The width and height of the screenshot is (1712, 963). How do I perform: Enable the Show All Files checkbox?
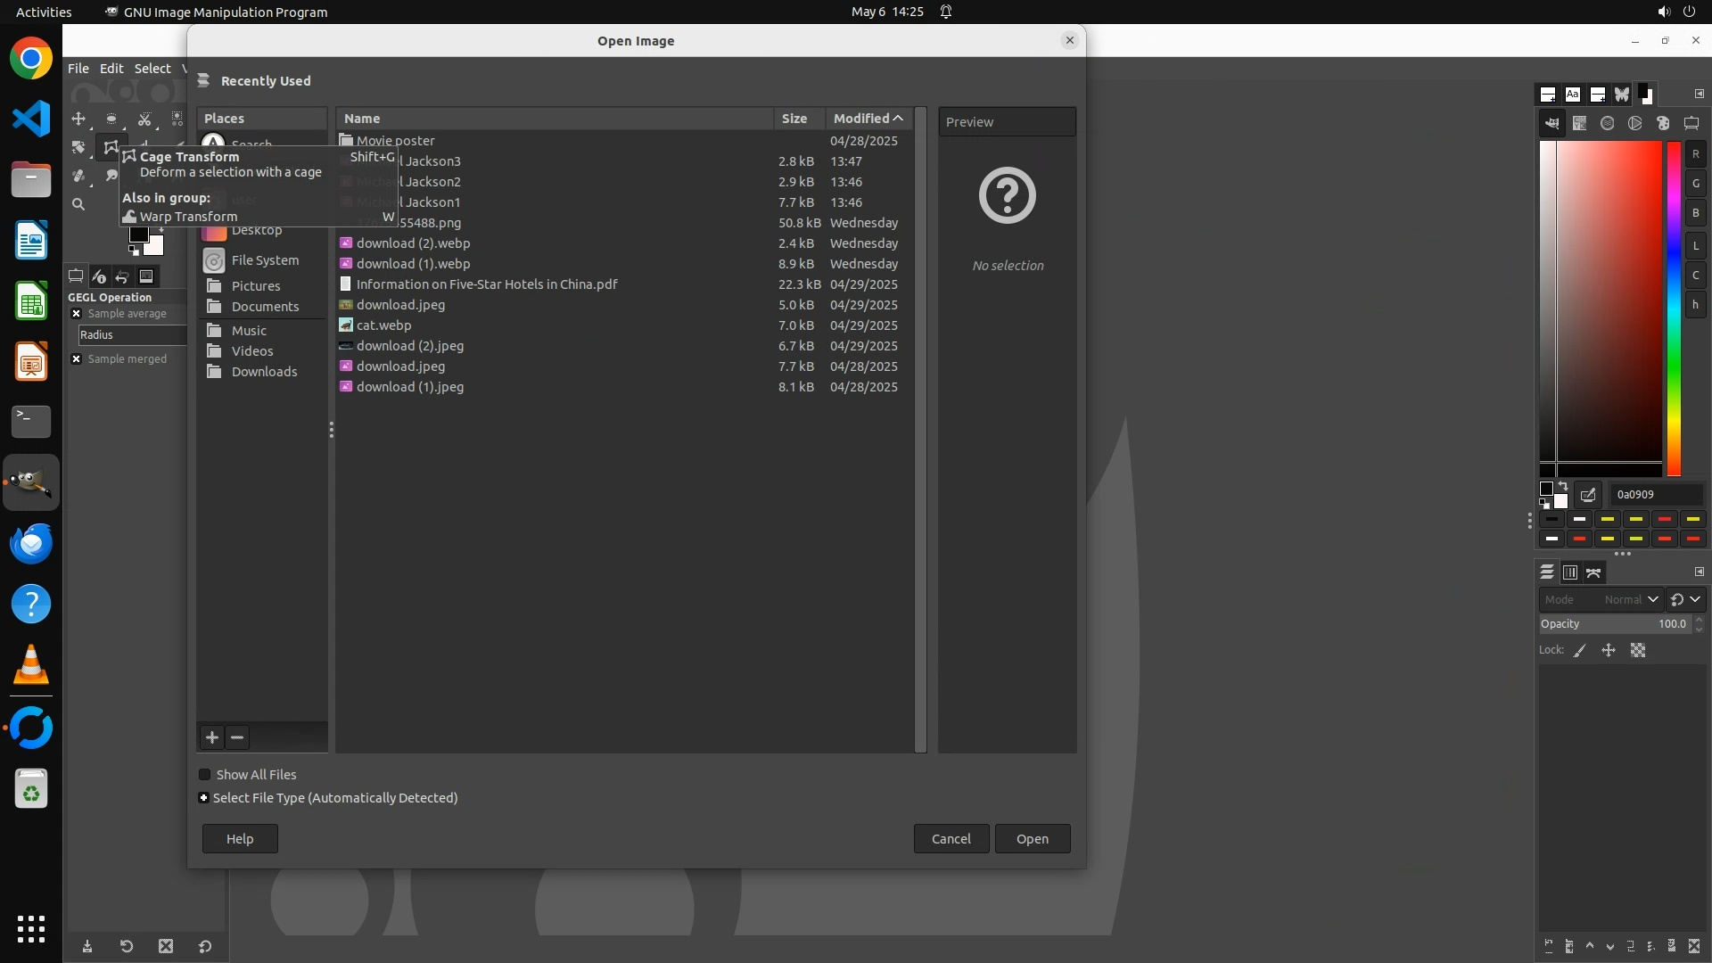click(205, 775)
